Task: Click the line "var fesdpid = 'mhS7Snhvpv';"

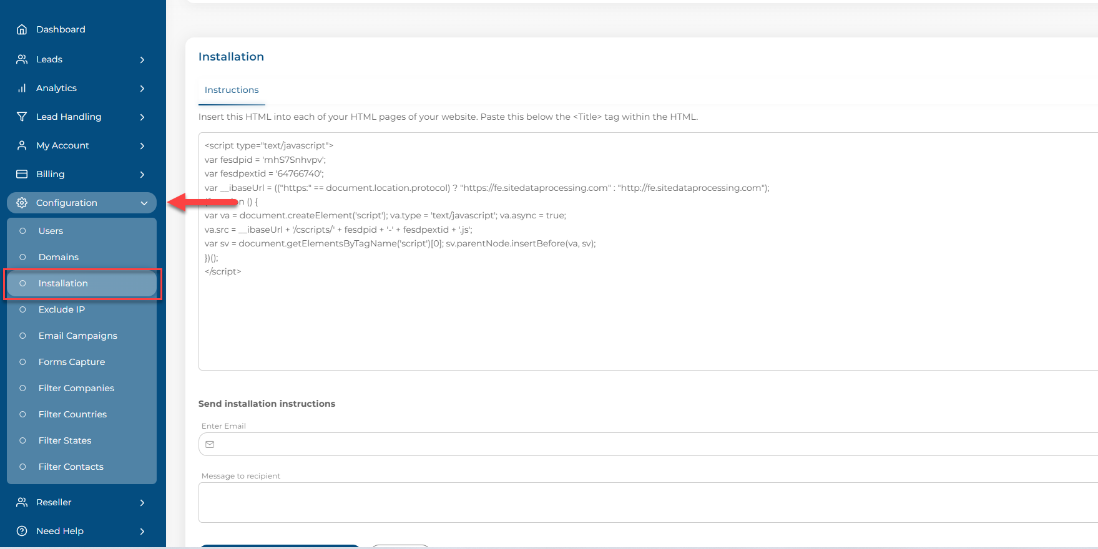Action: [265, 160]
